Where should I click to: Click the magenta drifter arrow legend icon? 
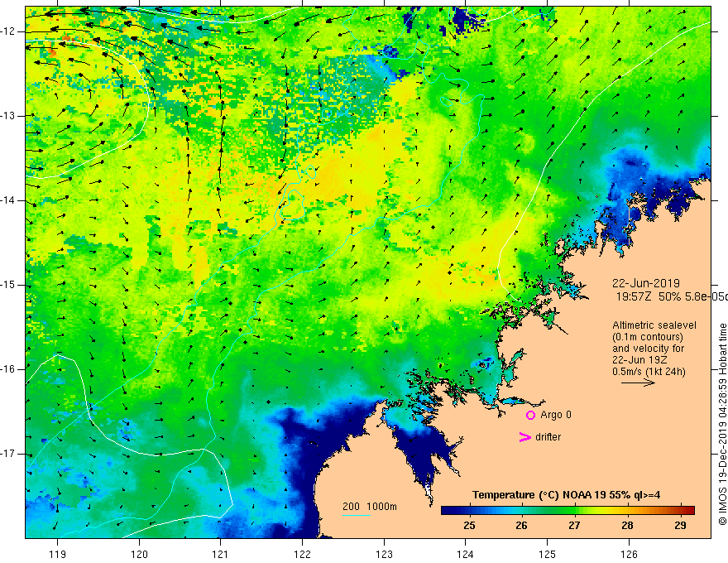click(x=524, y=437)
